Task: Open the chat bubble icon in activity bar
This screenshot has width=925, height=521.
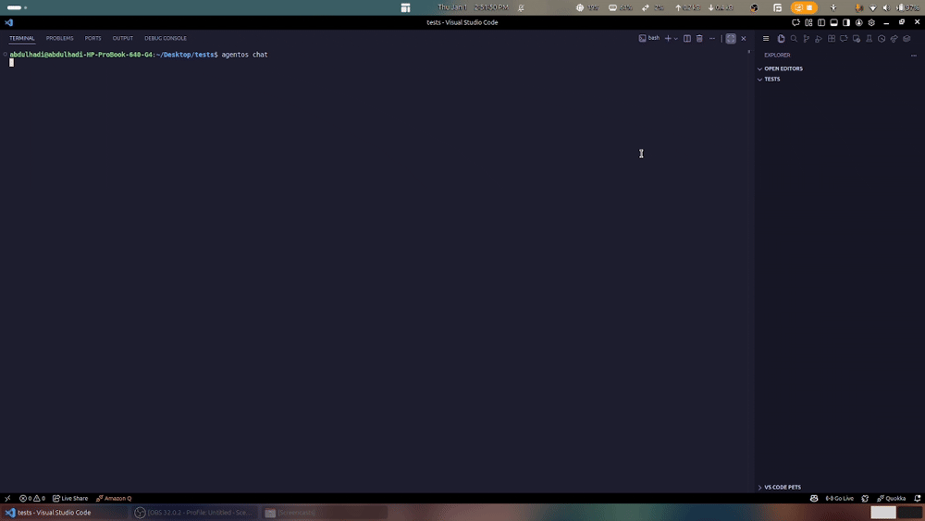Action: pos(844,38)
